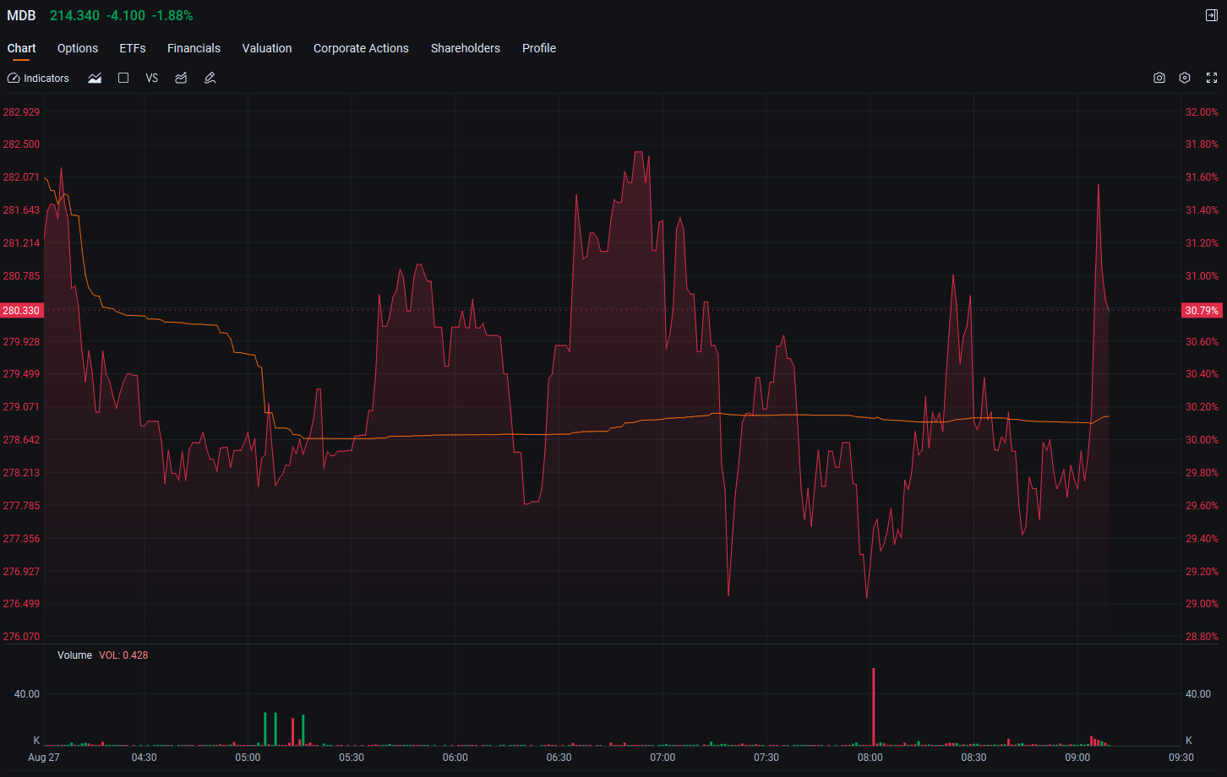The width and height of the screenshot is (1227, 777).
Task: Open the Valuation tab
Action: coord(267,48)
